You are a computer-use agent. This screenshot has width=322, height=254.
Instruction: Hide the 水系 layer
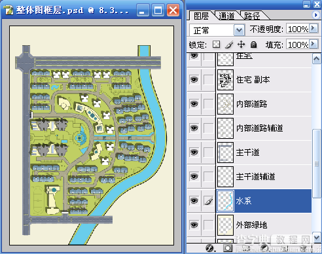point(194,201)
